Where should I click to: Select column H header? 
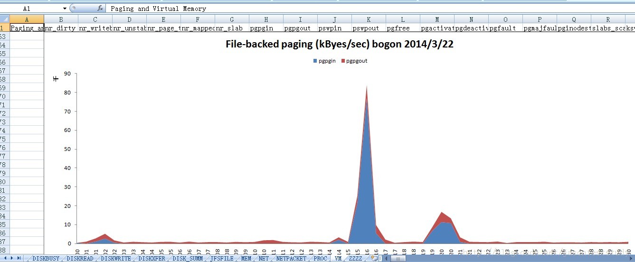pyautogui.click(x=266, y=19)
